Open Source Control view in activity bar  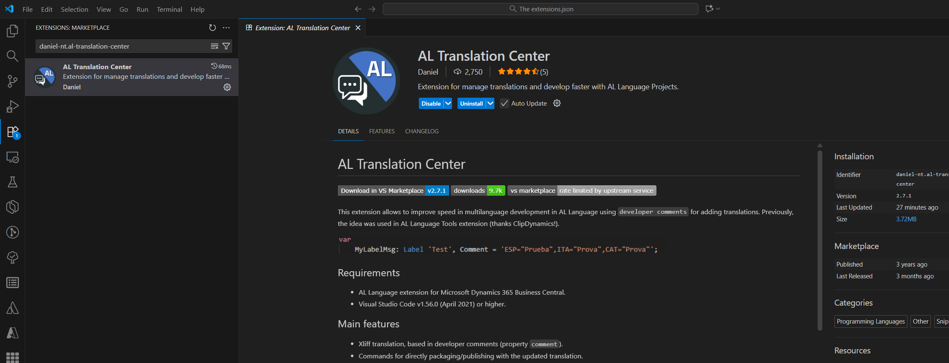(13, 81)
